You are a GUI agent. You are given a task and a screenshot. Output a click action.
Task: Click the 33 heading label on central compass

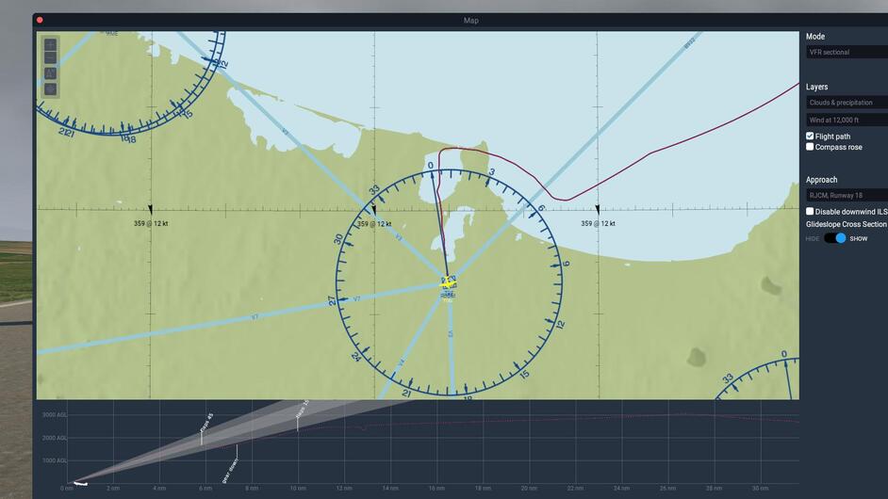(374, 190)
